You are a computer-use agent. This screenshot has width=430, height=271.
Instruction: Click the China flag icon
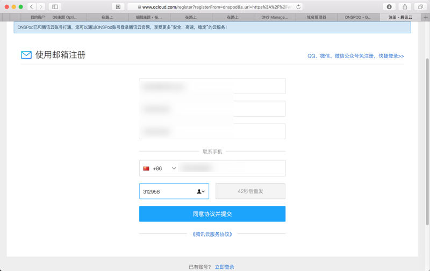tap(146, 168)
